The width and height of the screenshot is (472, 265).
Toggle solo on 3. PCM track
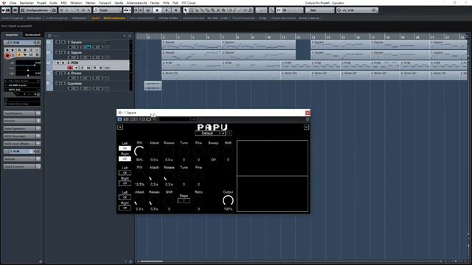[x=63, y=63]
